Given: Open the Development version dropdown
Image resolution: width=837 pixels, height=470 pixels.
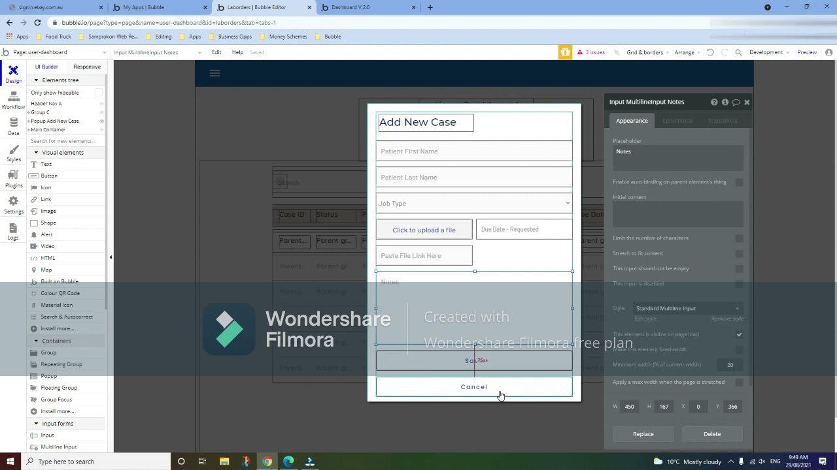Looking at the screenshot, I should coord(769,52).
